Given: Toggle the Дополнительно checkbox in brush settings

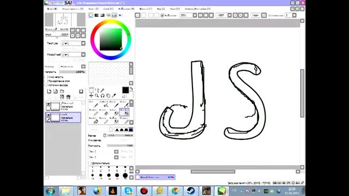Looking at the screenshot, I should click(90, 163).
